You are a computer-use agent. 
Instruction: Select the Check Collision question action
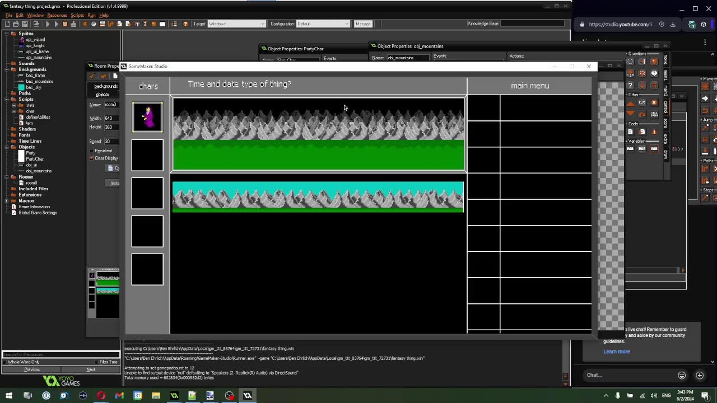[642, 62]
